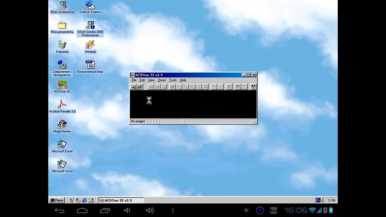Open the Browse tool in ACDSee toolbar
The width and height of the screenshot is (386, 217).
[133, 87]
